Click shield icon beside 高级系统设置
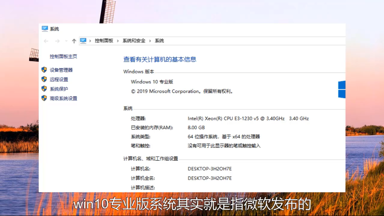 [44, 98]
